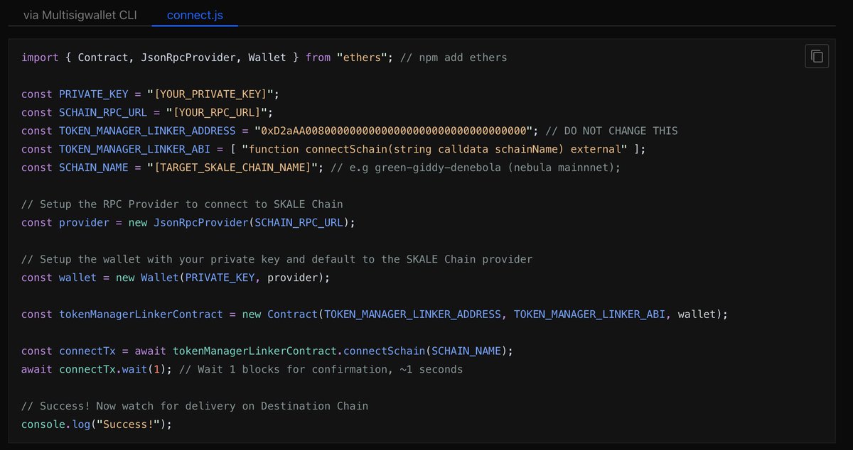The width and height of the screenshot is (853, 450).
Task: Select the connect.js tab
Action: click(x=195, y=14)
